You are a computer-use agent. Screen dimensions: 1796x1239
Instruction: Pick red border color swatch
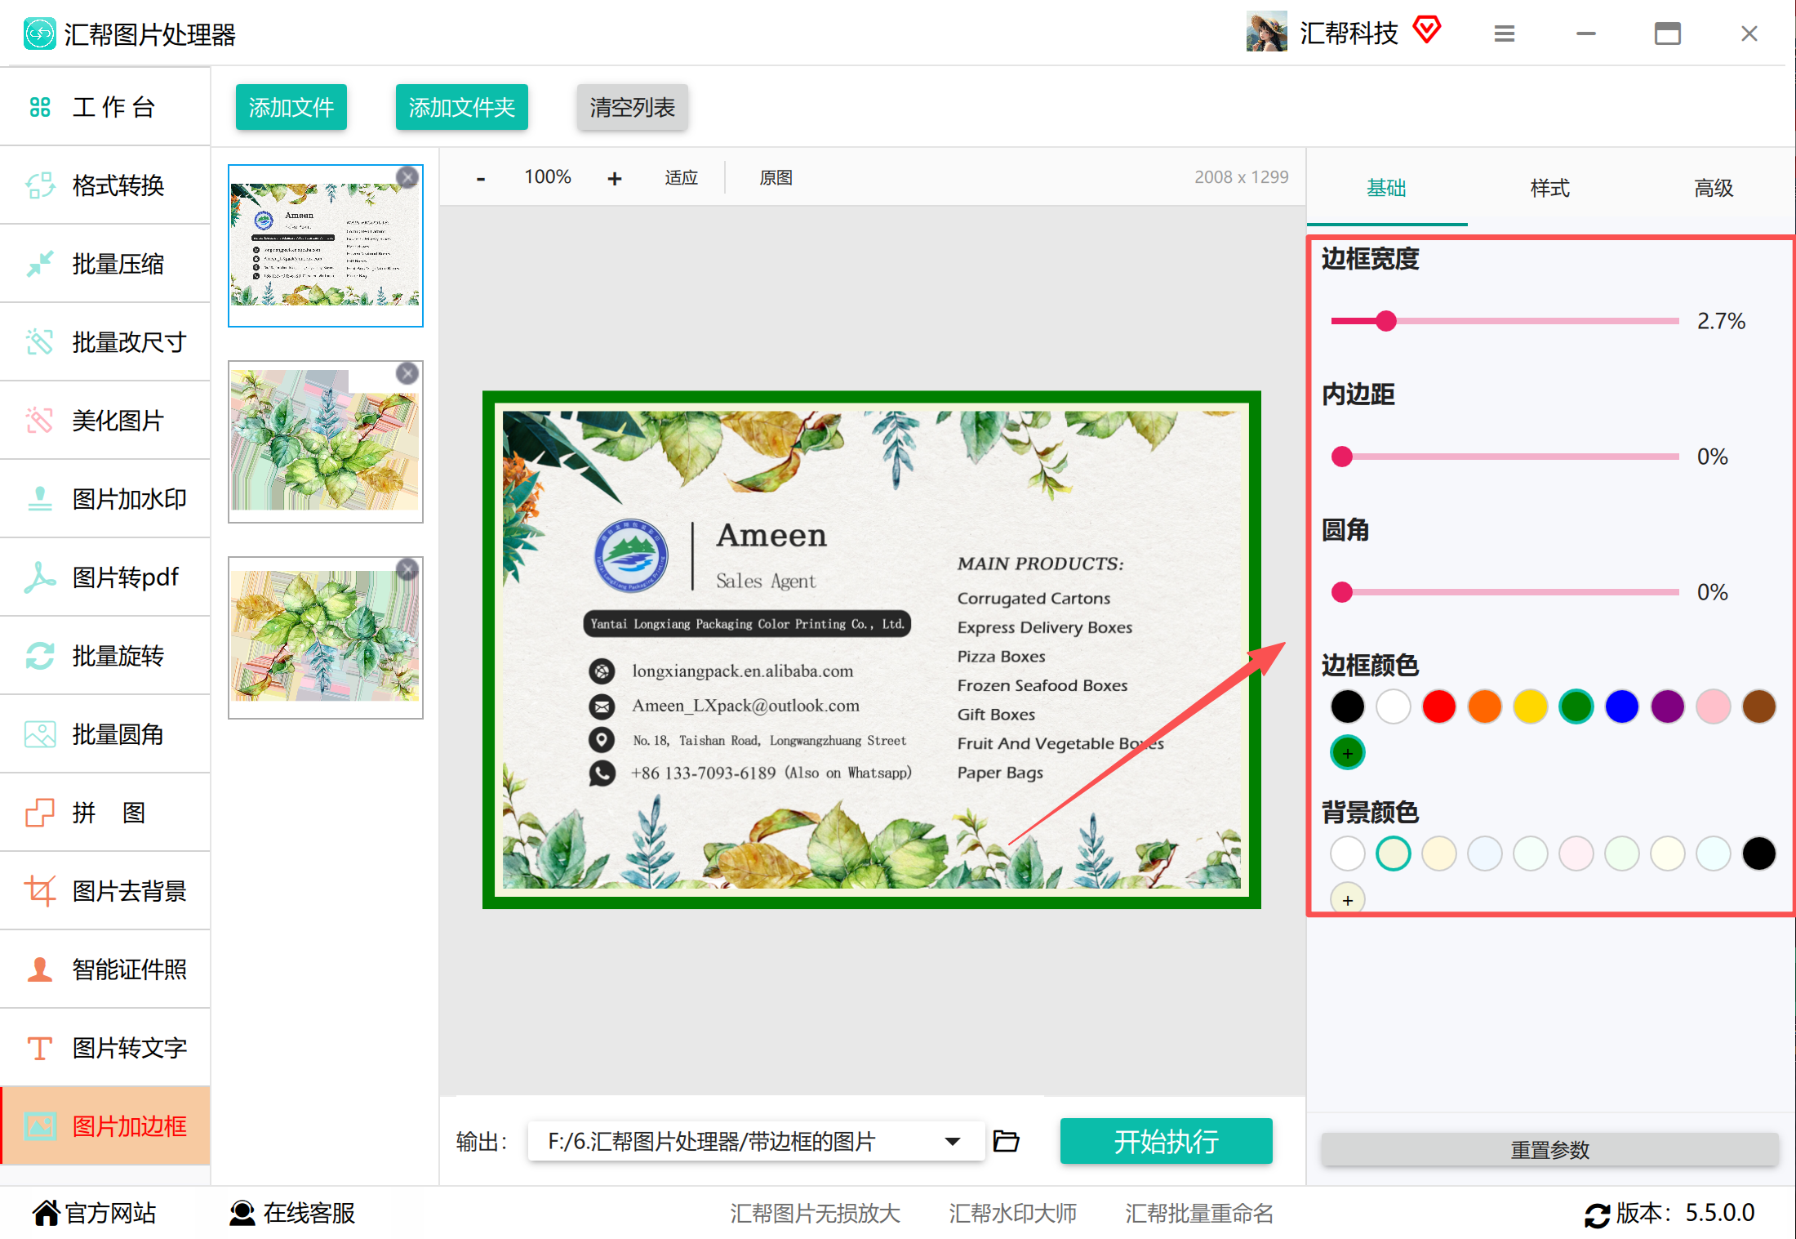click(x=1438, y=706)
